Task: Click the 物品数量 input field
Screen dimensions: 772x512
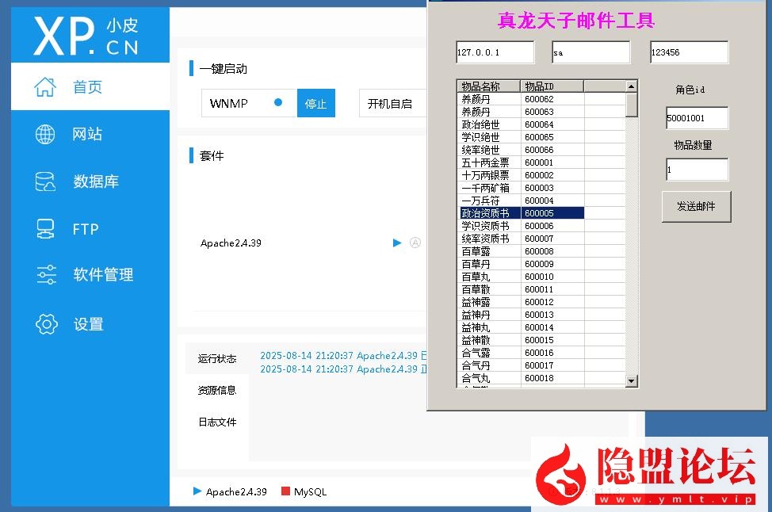Action: 697,170
